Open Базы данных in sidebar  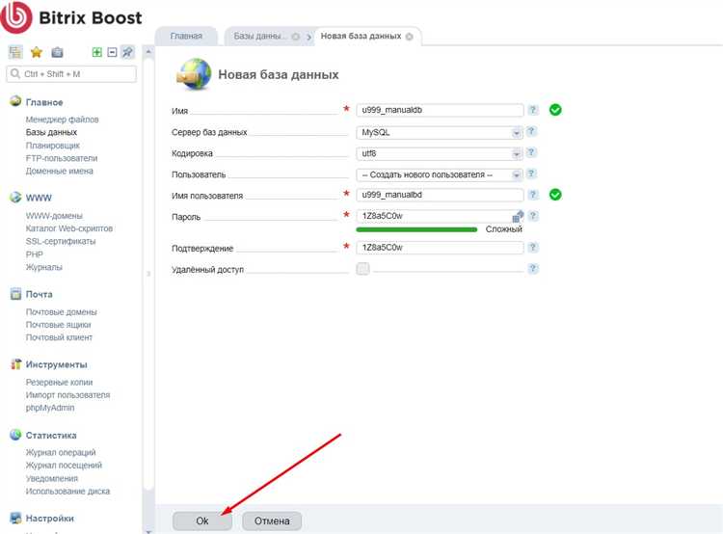tap(52, 132)
